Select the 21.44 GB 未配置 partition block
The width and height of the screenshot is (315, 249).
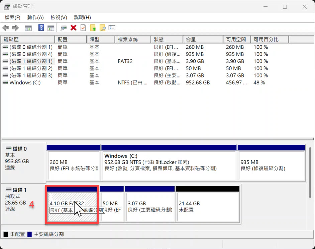point(207,207)
